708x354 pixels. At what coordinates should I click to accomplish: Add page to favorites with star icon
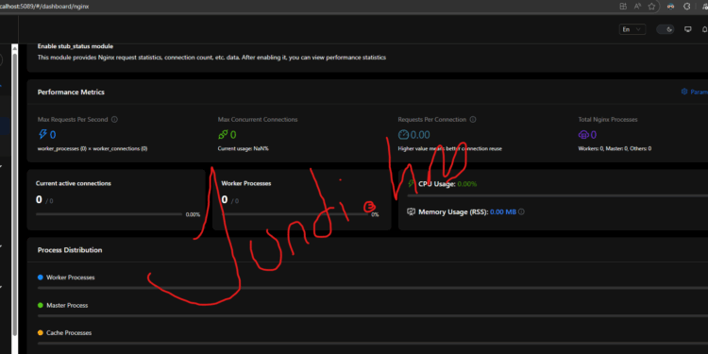point(651,7)
